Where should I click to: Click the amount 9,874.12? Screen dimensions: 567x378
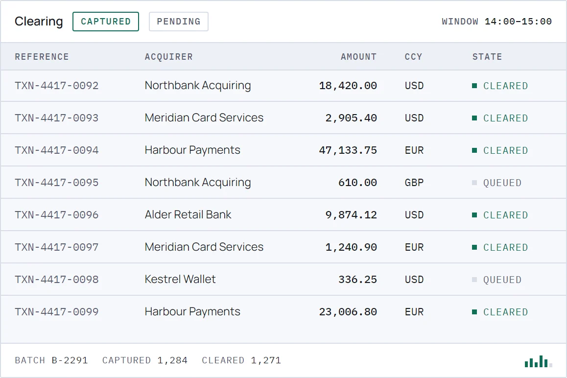[x=351, y=215]
